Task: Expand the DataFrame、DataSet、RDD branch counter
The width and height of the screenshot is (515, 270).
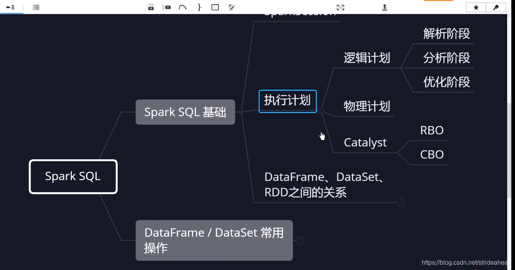Action: pyautogui.click(x=401, y=203)
